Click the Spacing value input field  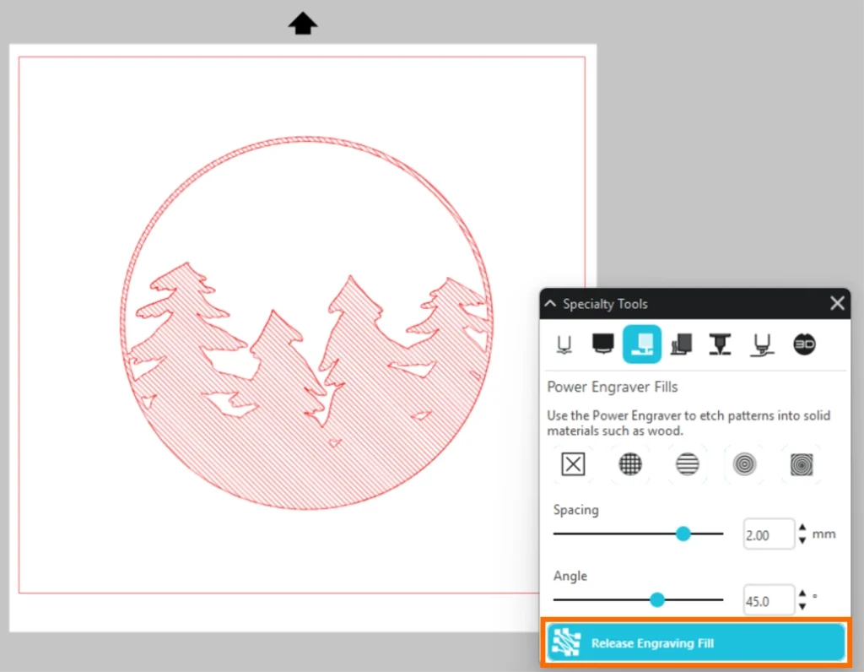pos(768,534)
